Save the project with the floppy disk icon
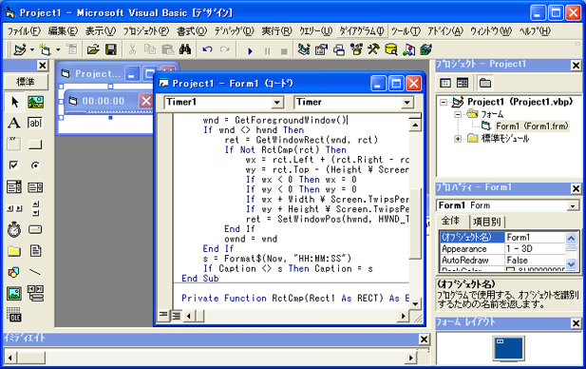 click(111, 49)
